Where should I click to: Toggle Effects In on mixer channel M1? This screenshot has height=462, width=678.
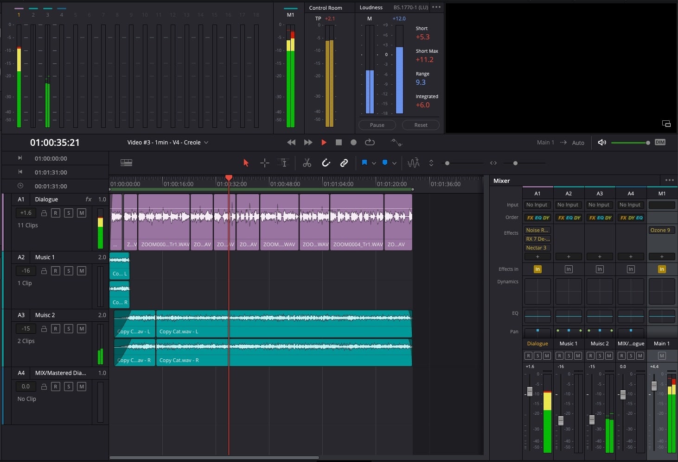661,269
